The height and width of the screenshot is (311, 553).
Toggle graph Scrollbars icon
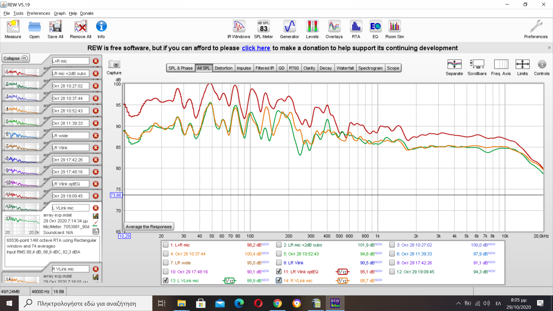[x=477, y=67]
